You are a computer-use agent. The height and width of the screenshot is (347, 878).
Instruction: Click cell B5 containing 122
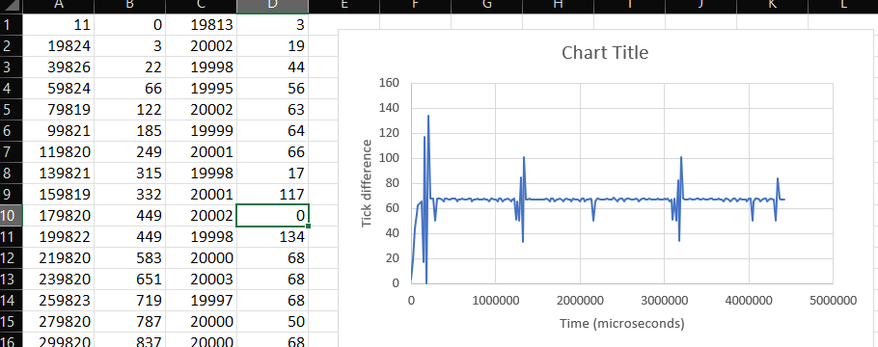(x=130, y=110)
